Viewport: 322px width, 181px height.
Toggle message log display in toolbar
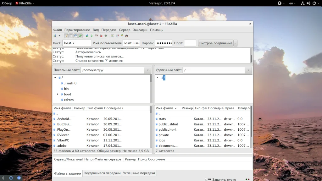pyautogui.click(x=66, y=36)
